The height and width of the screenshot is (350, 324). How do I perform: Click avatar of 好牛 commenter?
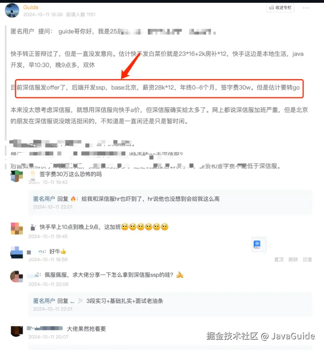pyautogui.click(x=17, y=252)
